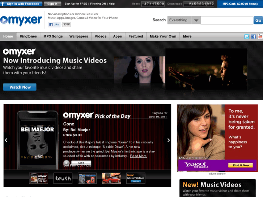Click the Read More link
The width and height of the screenshot is (263, 197).
pyautogui.click(x=139, y=156)
